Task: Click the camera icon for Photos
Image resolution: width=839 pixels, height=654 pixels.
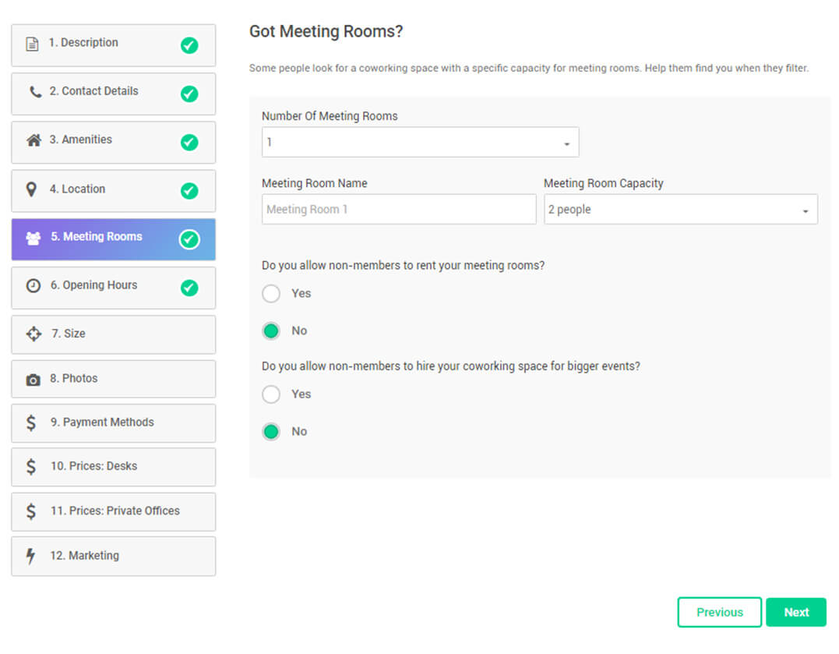Action: pyautogui.click(x=33, y=380)
